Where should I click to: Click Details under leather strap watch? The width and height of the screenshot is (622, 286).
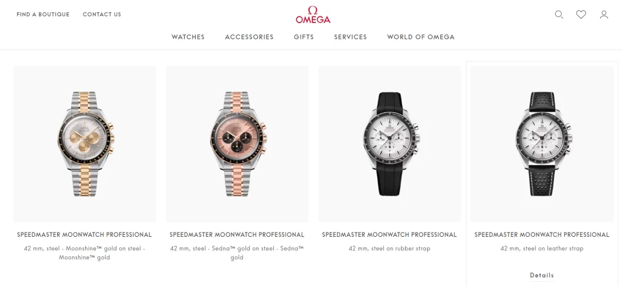tap(542, 275)
